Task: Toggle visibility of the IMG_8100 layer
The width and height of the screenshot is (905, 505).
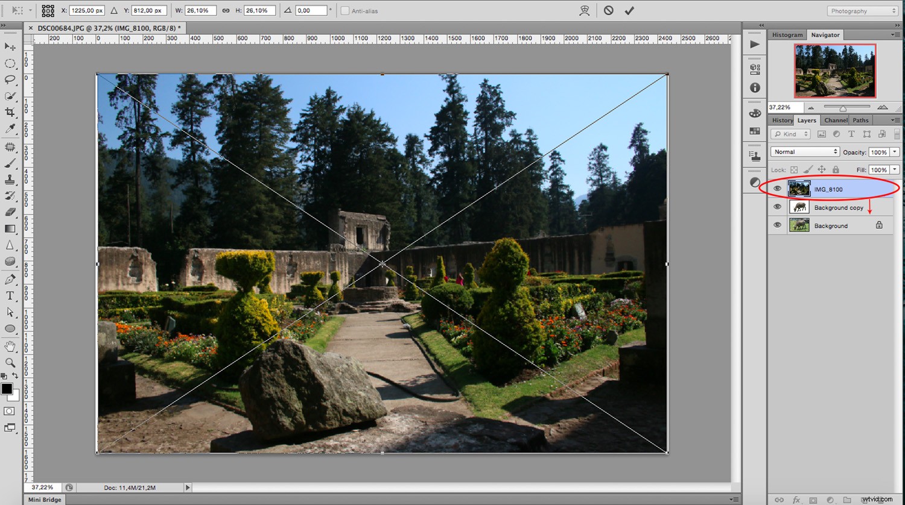Action: pyautogui.click(x=778, y=188)
